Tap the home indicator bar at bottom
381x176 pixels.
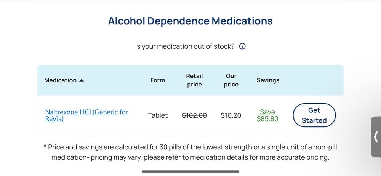[x=190, y=171]
